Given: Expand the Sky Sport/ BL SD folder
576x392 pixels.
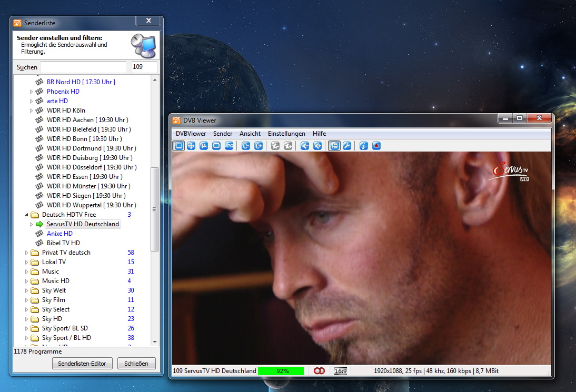Looking at the screenshot, I should click(x=26, y=328).
